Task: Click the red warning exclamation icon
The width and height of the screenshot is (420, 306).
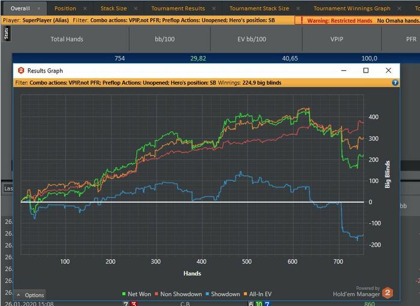Action: (x=302, y=20)
